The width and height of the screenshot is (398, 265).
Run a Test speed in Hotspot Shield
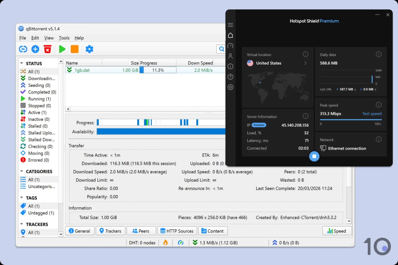coord(371,113)
